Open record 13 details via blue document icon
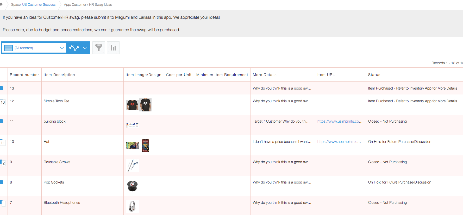The width and height of the screenshot is (463, 215). click(x=2, y=88)
